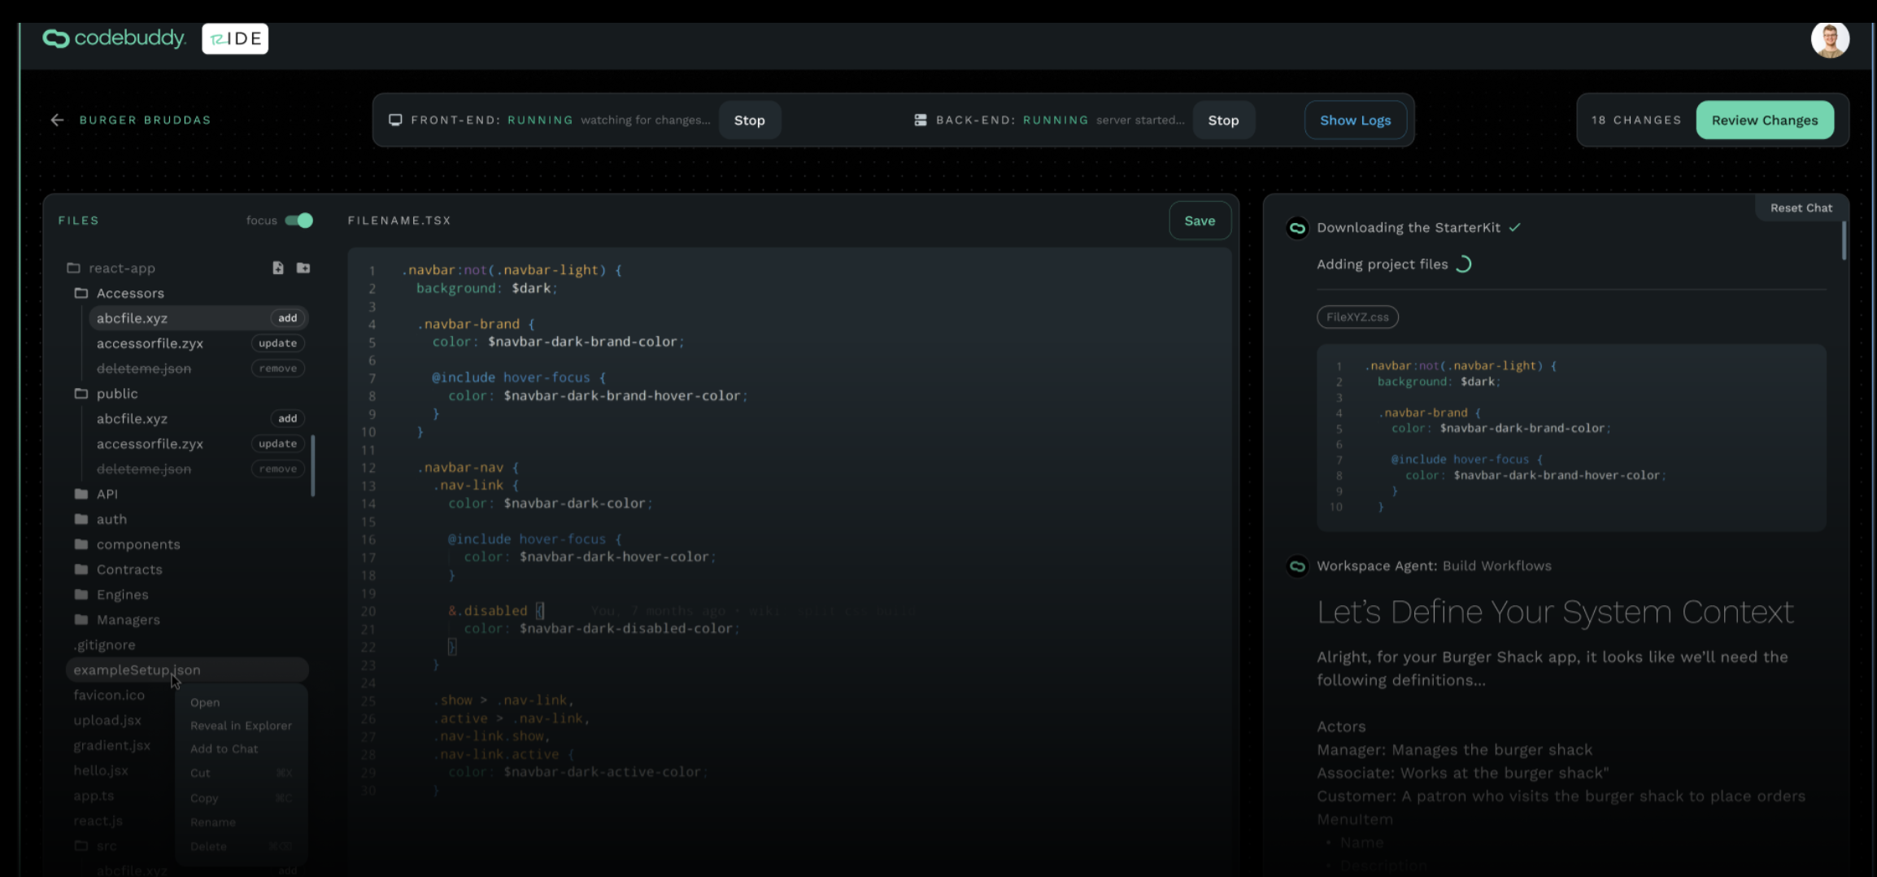Choose Add to Chat from context menu
The image size is (1877, 877).
coord(224,748)
